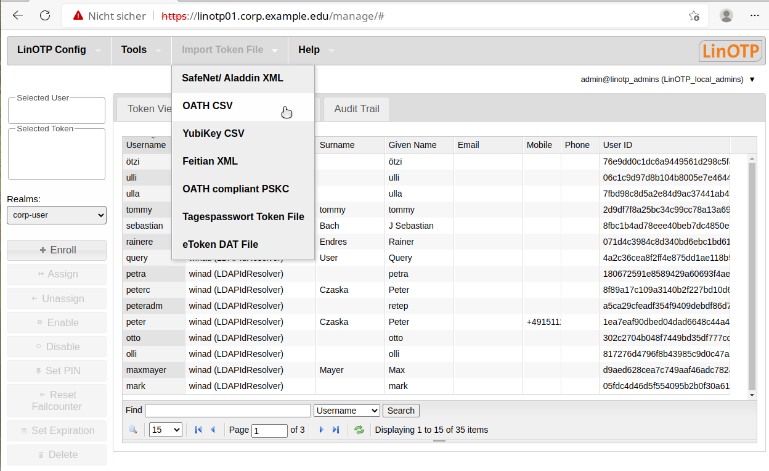This screenshot has width=769, height=471.
Task: Click the next page arrow icon
Action: pos(321,430)
